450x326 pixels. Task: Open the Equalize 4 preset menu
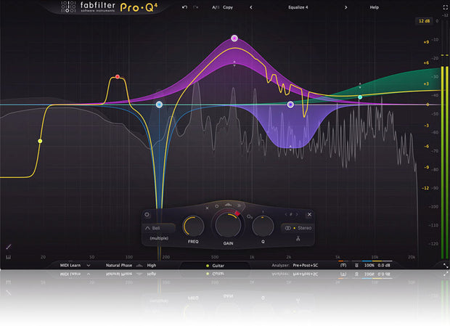click(298, 7)
